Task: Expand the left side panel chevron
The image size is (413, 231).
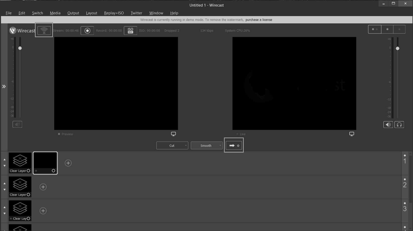Action: pos(4,86)
